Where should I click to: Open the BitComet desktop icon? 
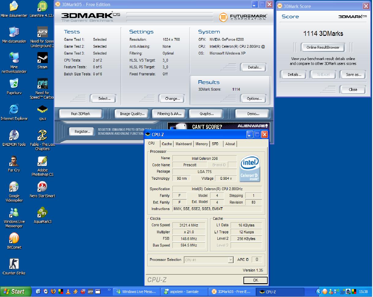coord(14,241)
